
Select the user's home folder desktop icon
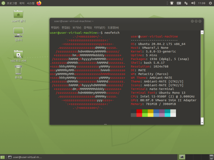(x=18, y=16)
